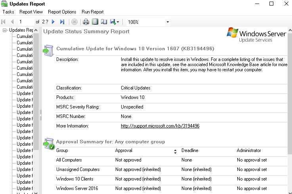
Task: Click the Windows Server Update Services logo
Action: (256, 35)
